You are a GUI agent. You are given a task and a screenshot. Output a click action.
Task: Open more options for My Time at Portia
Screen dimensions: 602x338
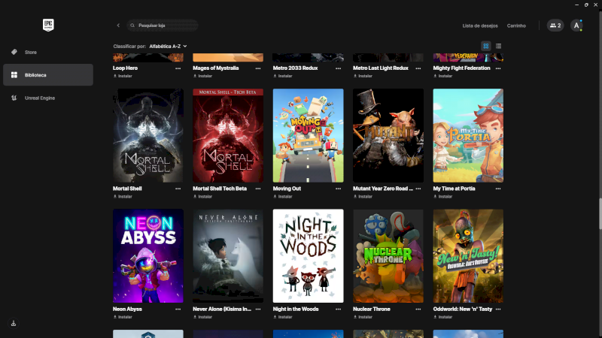pyautogui.click(x=499, y=189)
